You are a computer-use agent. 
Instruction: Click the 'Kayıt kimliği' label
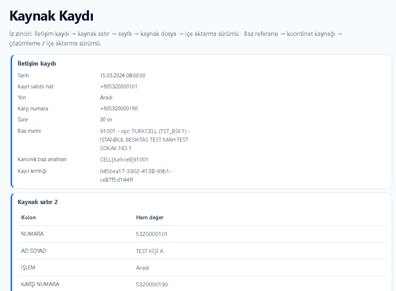click(32, 171)
